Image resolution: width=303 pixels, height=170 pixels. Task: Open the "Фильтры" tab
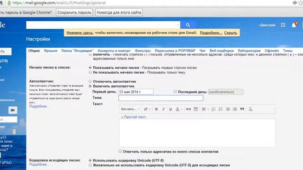point(143,51)
